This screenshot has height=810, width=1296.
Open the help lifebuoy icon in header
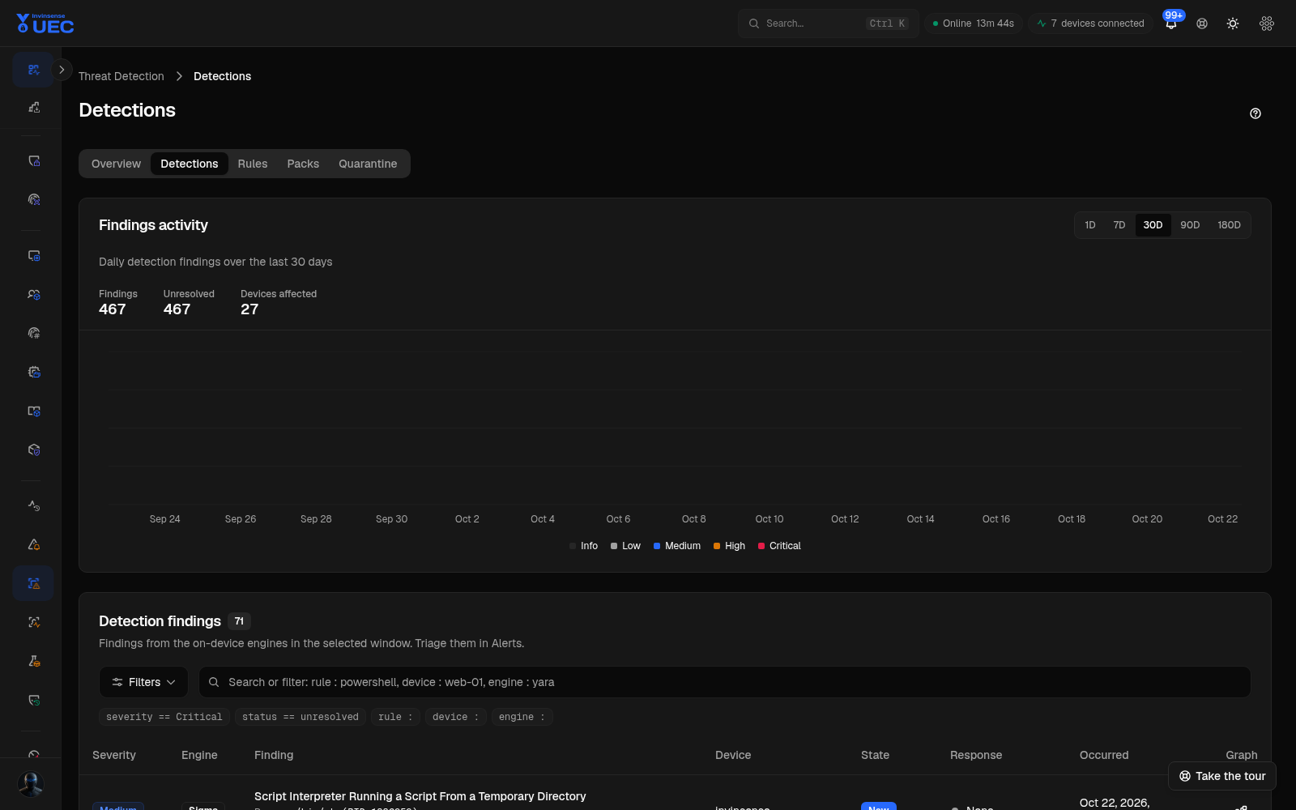click(1202, 23)
